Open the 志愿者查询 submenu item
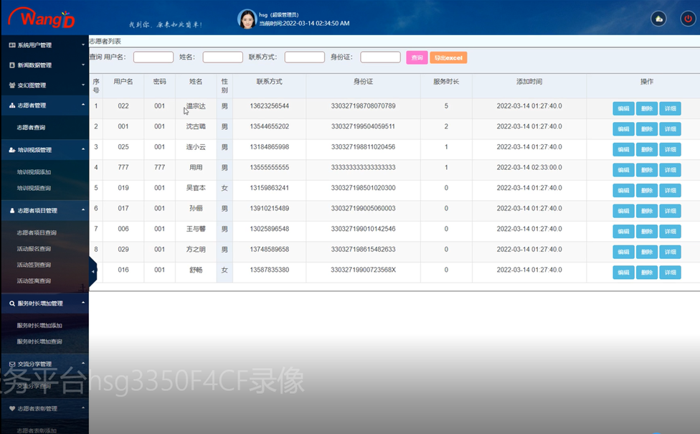The height and width of the screenshot is (434, 700). point(31,128)
